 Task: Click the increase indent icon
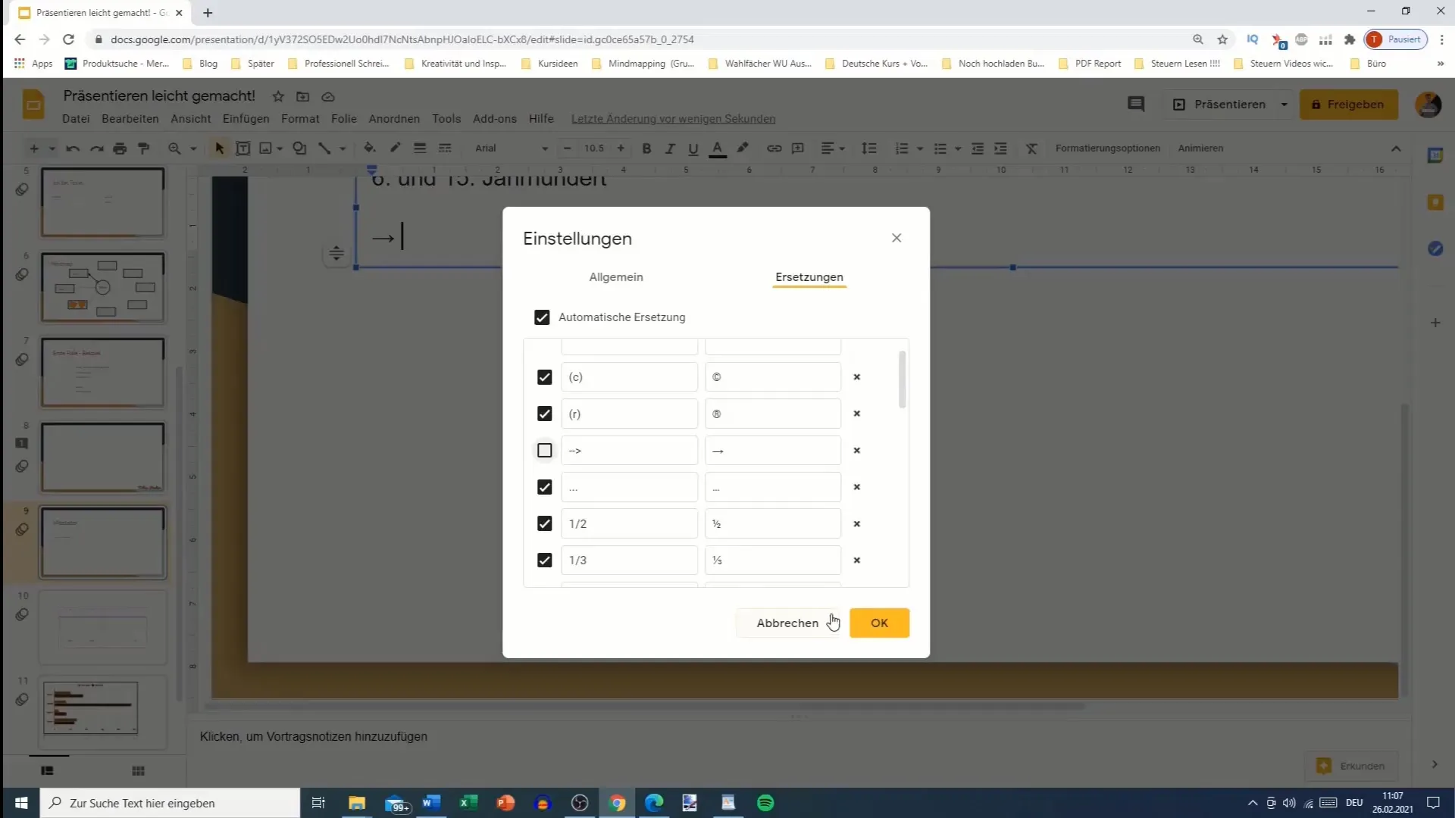(x=1001, y=148)
